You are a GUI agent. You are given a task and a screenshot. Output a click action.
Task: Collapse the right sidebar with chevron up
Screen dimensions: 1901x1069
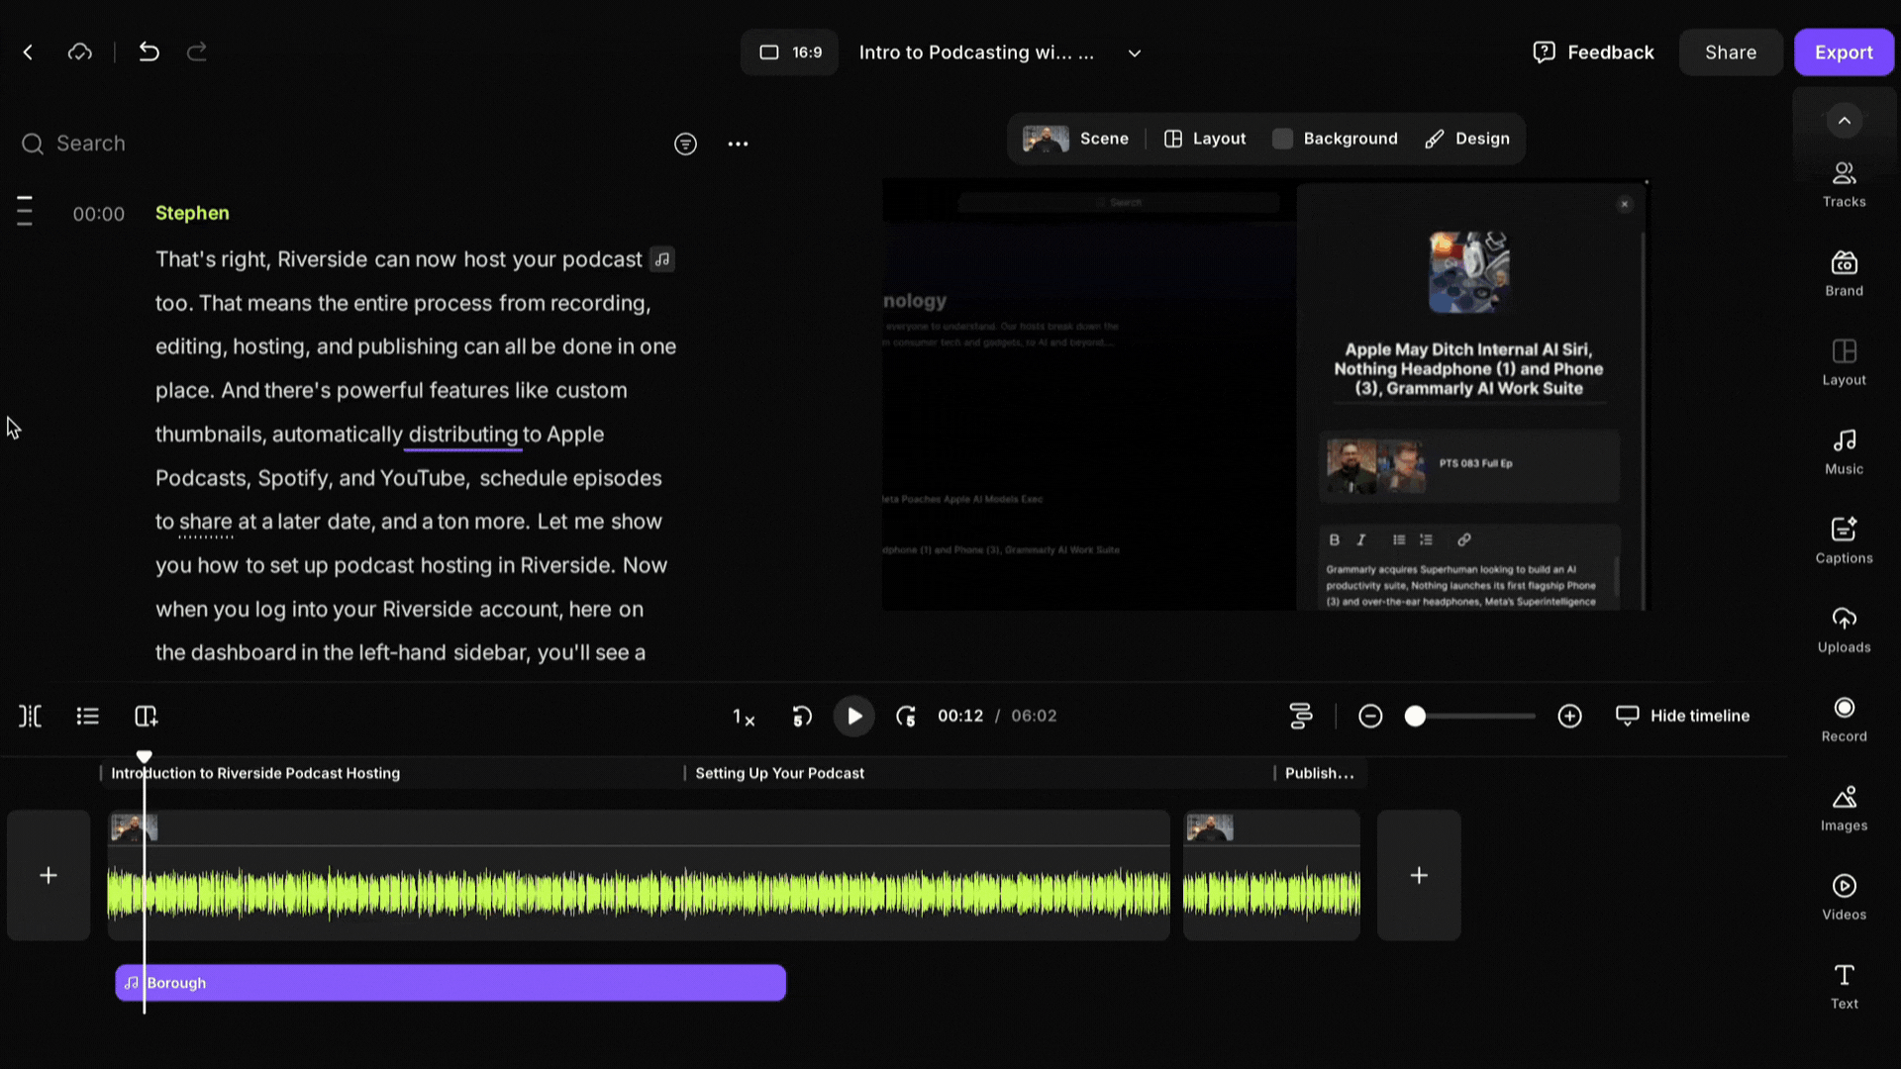1844,121
